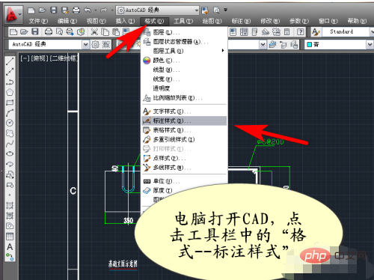Choose 点样式 menu entry
Viewport: 374px width, 280px height.
pyautogui.click(x=184, y=158)
